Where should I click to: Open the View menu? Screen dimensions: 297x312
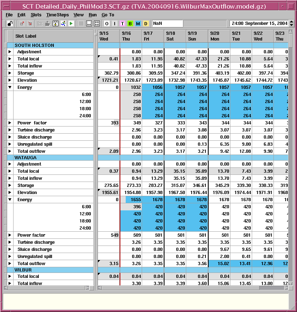[x=79, y=15]
